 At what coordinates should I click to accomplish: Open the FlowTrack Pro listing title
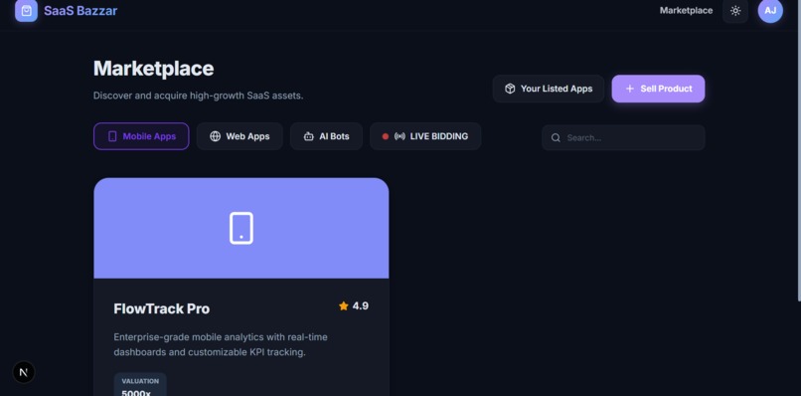coord(161,308)
